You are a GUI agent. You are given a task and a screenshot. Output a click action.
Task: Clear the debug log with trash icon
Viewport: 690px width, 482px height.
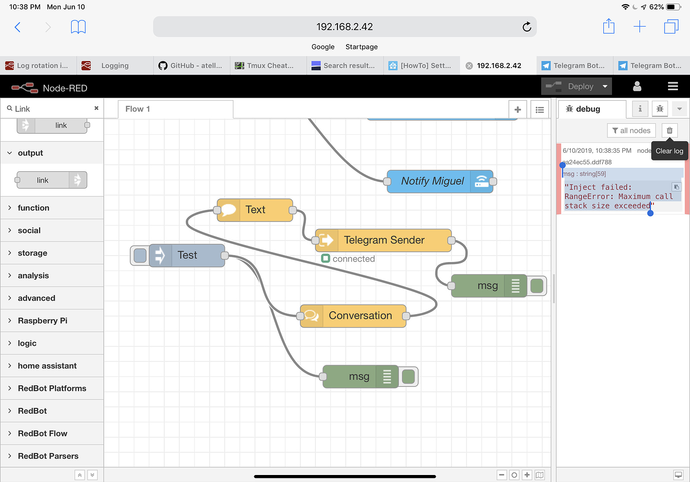[x=669, y=130]
